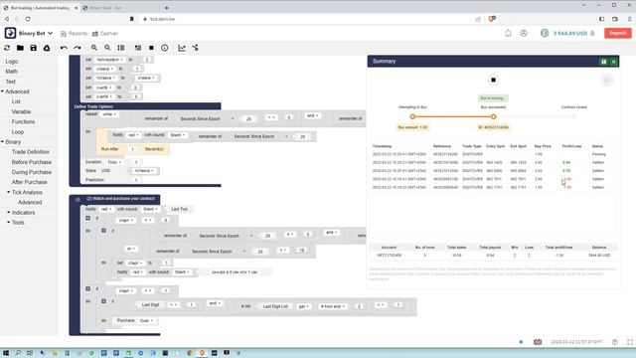Select the Variable toolbox category
Viewport: 636px width, 358px height.
(21, 111)
